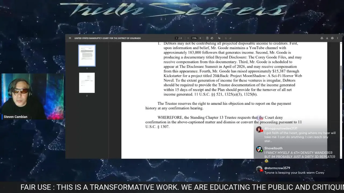This screenshot has height=193, width=344.
Task: Toggle the PDF sidebar menu icon
Action: pyautogui.click(x=70, y=38)
